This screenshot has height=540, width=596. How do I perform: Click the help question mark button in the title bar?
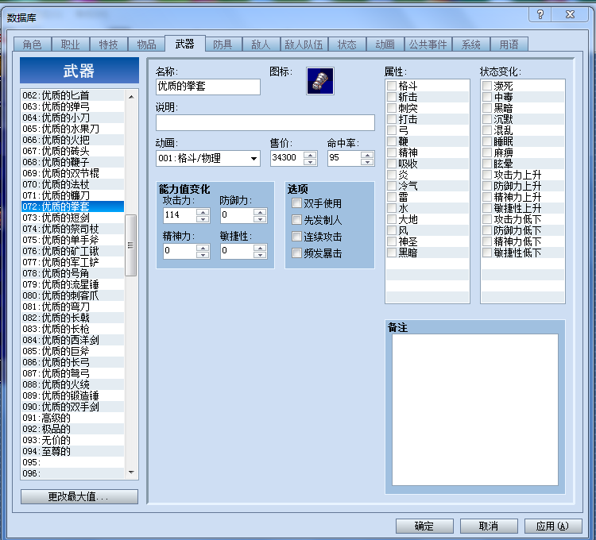tap(540, 14)
